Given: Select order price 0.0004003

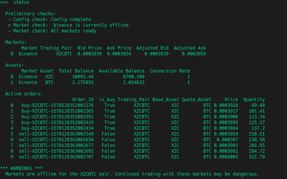Looking at the screenshot, I should pos(226,157).
